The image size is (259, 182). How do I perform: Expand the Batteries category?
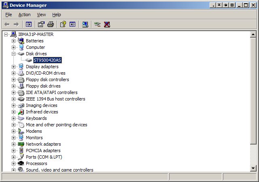13,41
